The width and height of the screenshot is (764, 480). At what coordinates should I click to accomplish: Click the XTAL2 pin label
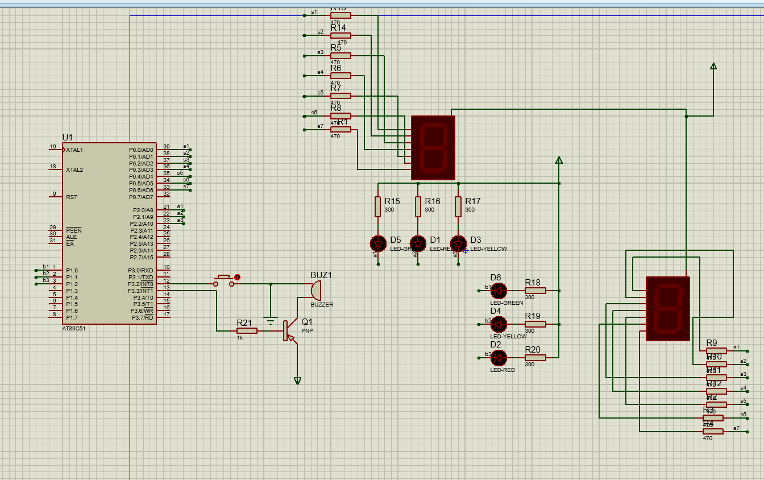[x=74, y=170]
